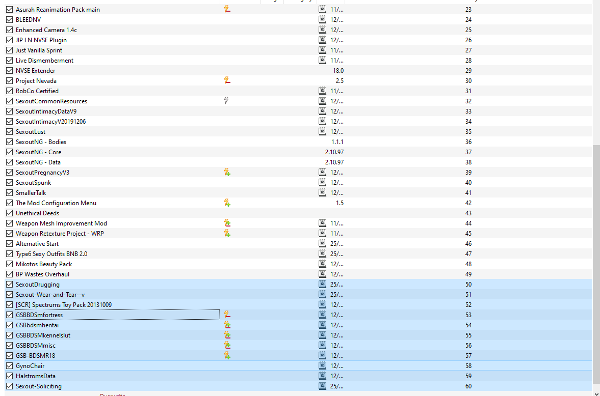Click the calendar version icon for Live Dismemberment
Screen dimensions: 600x396
pos(322,61)
